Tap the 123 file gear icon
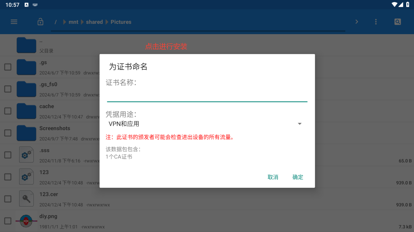This screenshot has height=232, width=414. click(x=26, y=177)
